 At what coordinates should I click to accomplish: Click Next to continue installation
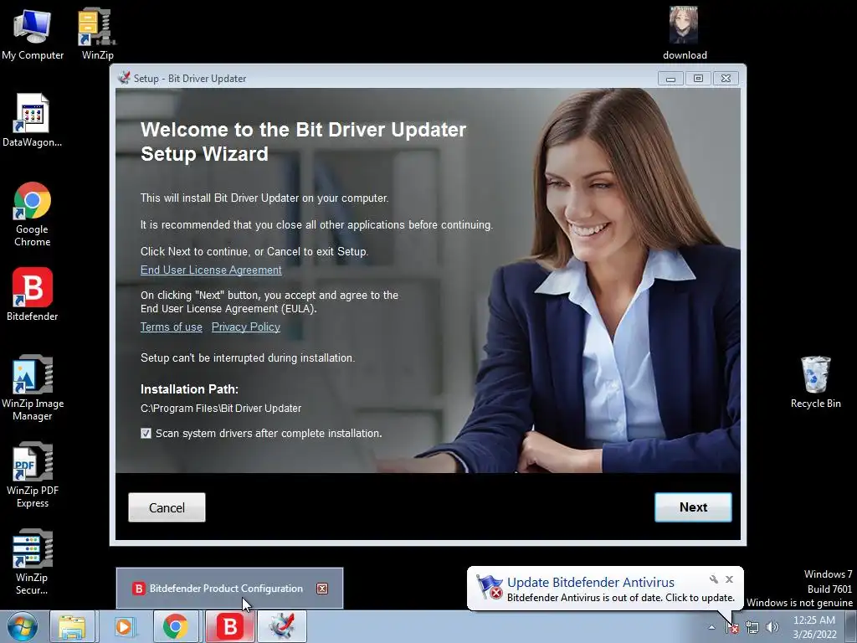click(x=693, y=507)
